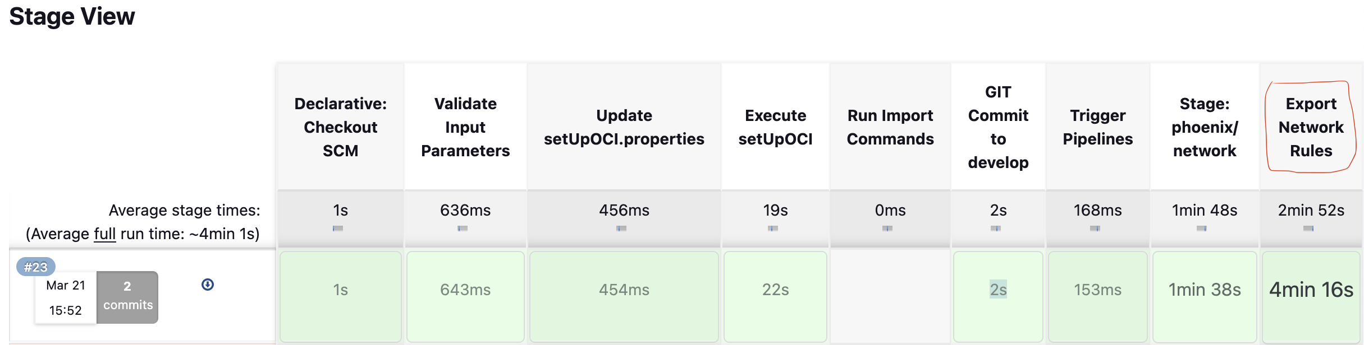
Task: Click the highlighted 2s GIT Commit cell
Action: tap(998, 290)
